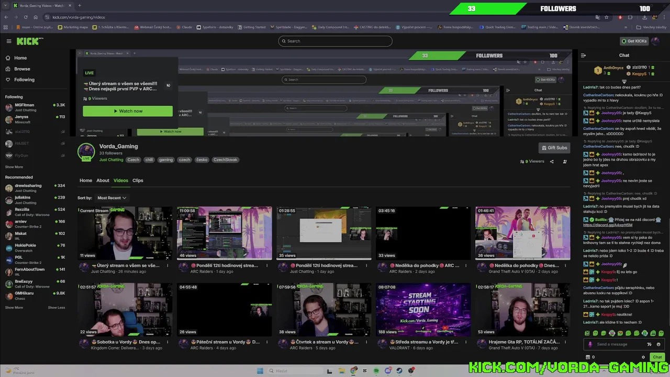Click the Gift Subs button
Viewport: 670px width, 377px height.
pyautogui.click(x=554, y=148)
